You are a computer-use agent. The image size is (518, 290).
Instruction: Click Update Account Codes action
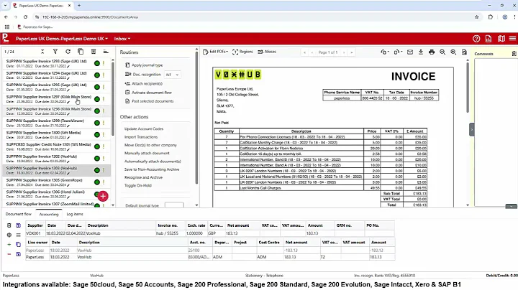144,129
